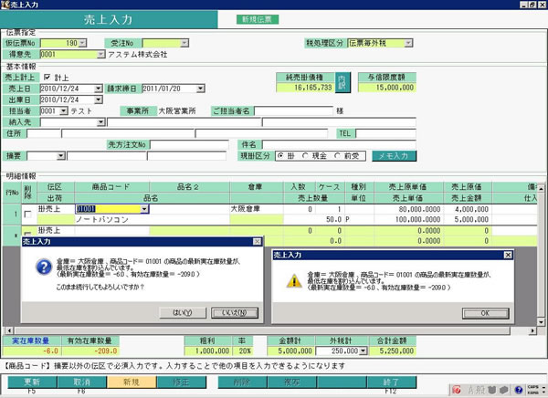Open the 納入先 dropdown

pos(100,122)
